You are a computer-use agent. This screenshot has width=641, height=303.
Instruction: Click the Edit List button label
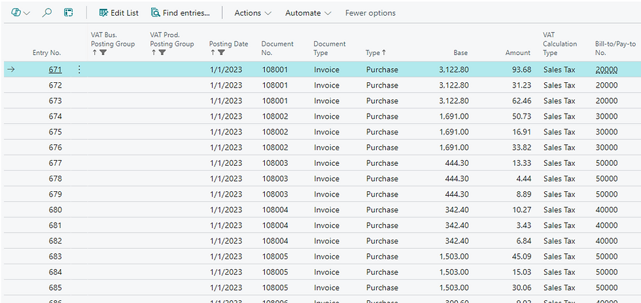click(x=125, y=13)
